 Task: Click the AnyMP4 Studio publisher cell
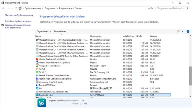[97, 95]
